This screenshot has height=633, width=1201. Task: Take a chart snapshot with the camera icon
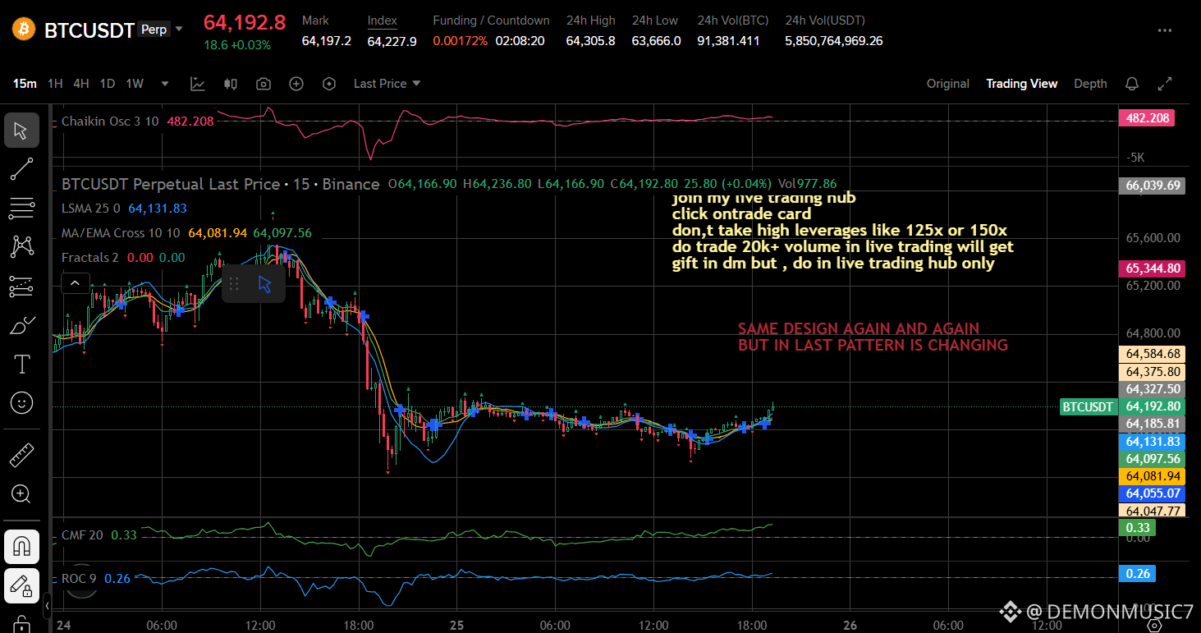(264, 84)
